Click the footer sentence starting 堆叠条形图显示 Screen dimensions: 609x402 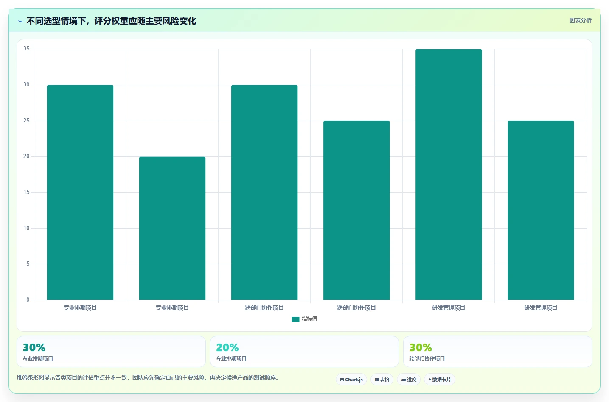(x=148, y=377)
